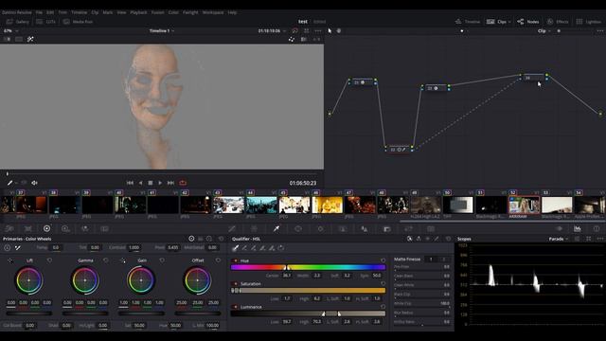
Task: Toggle the Nodes editor panel
Action: click(528, 22)
